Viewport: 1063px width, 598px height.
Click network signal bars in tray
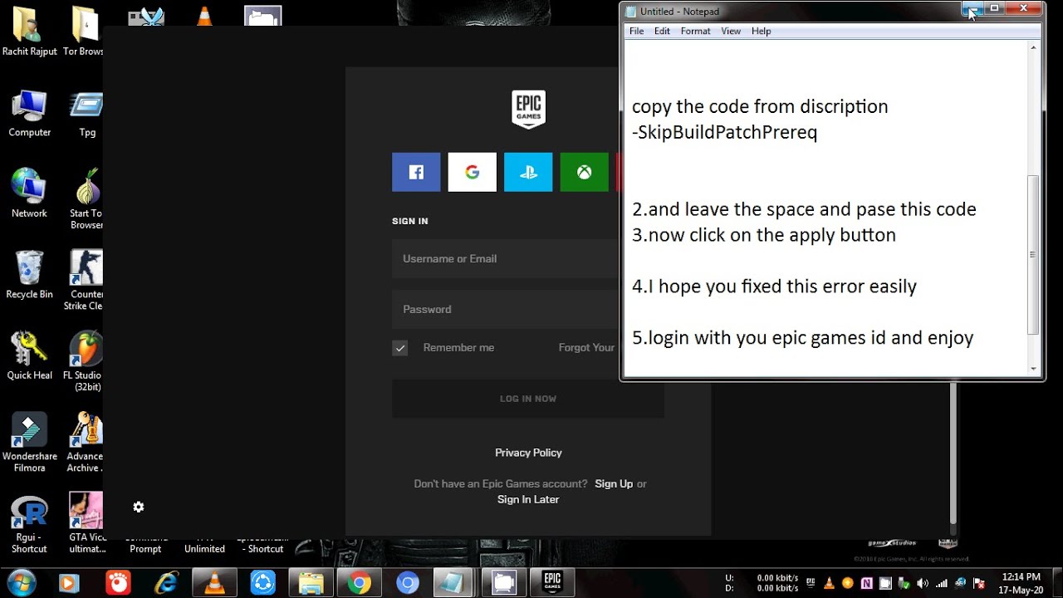click(943, 583)
